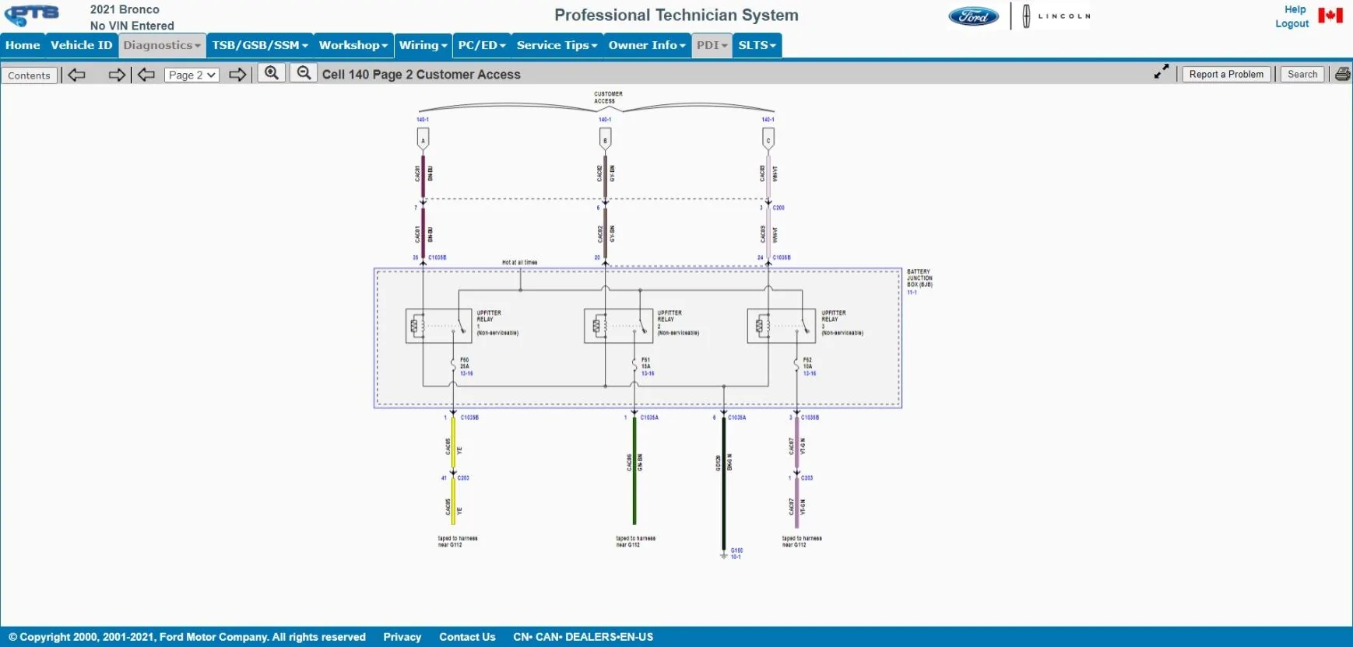Click the F61 15A fuse symbol
The image size is (1353, 647).
click(x=634, y=364)
